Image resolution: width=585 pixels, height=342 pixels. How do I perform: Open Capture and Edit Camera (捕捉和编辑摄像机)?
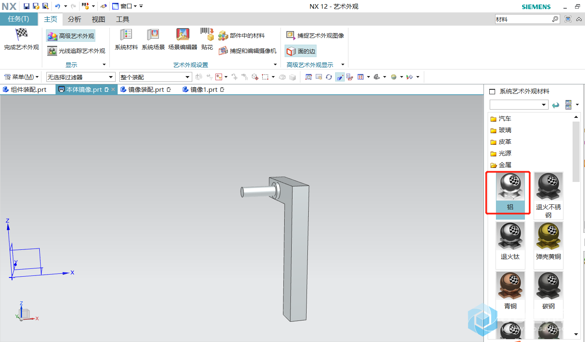coord(247,51)
